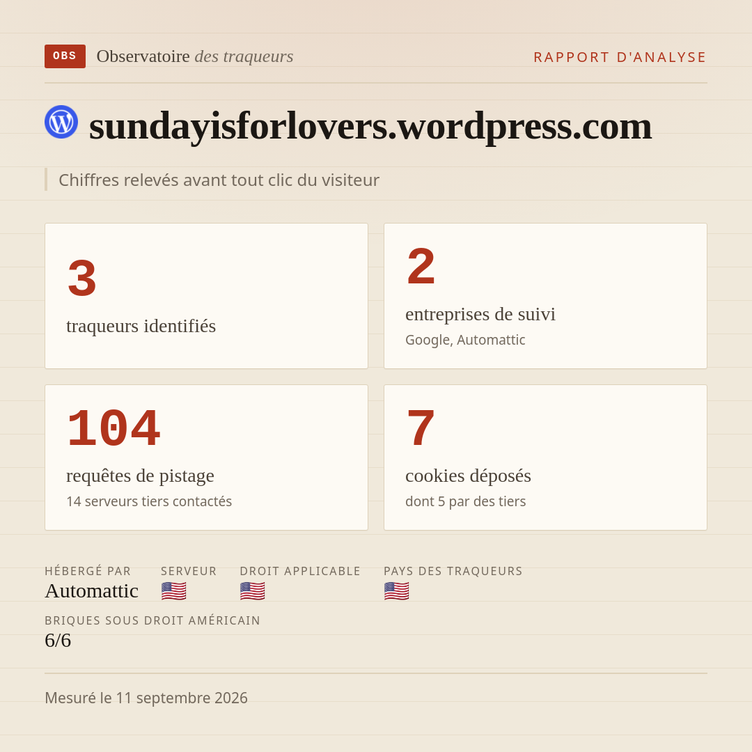This screenshot has width=752, height=752.
Task: Click the Rapport d'analyse label
Action: 620,57
